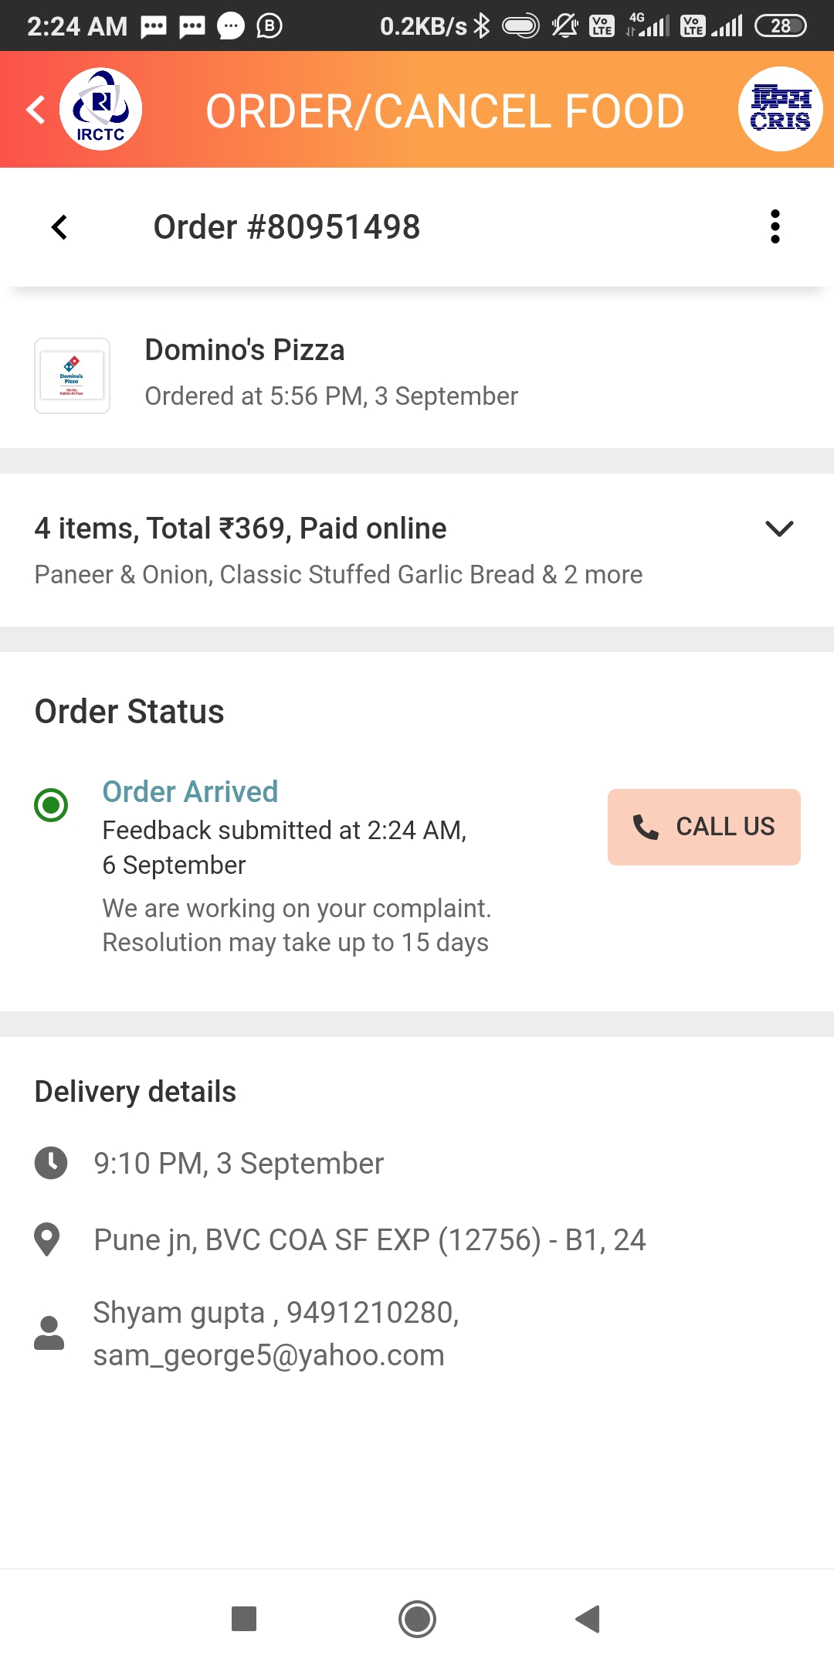The height and width of the screenshot is (1669, 834).
Task: Tap the Domino's Pizza restaurant name
Action: coord(245,350)
